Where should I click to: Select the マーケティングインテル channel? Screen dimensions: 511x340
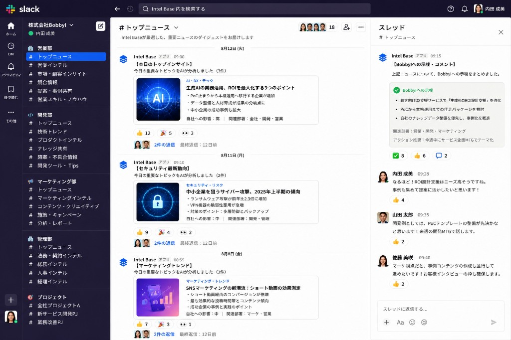point(66,198)
